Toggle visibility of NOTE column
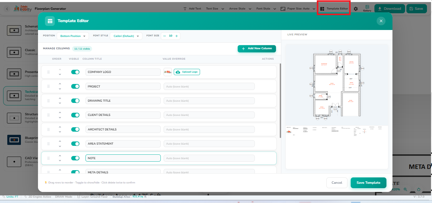432x203 pixels. click(75, 158)
